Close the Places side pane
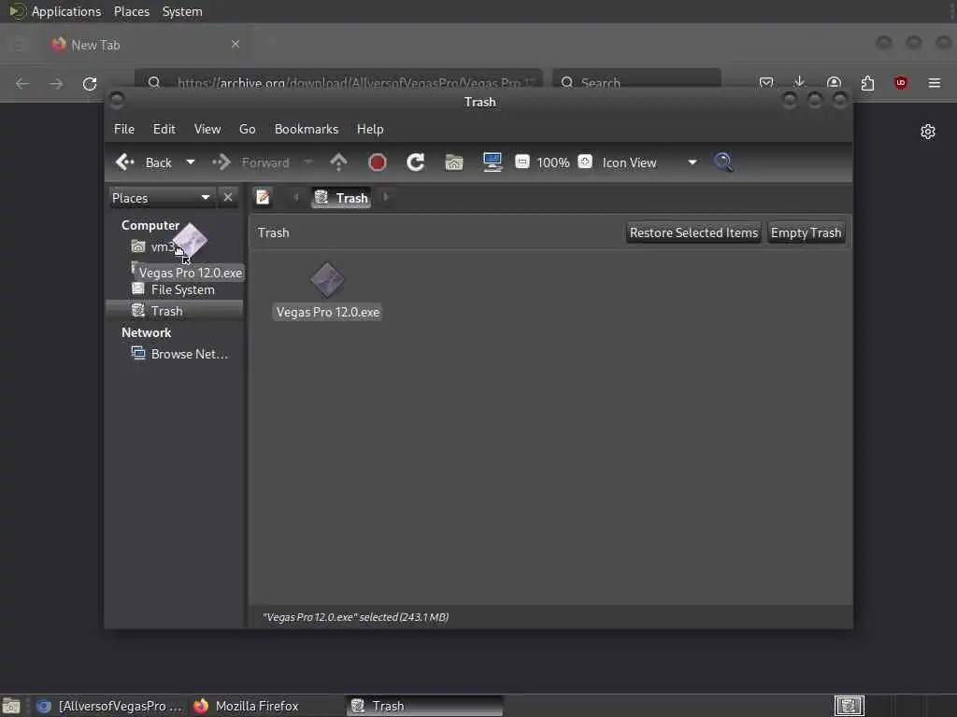The image size is (957, 717). click(228, 198)
